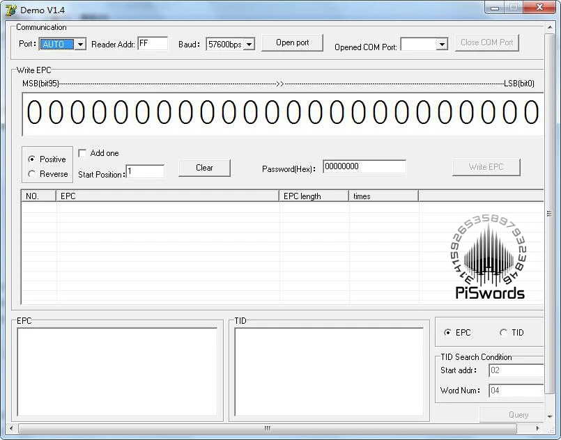Expand the Port AUTO dropdown

81,45
